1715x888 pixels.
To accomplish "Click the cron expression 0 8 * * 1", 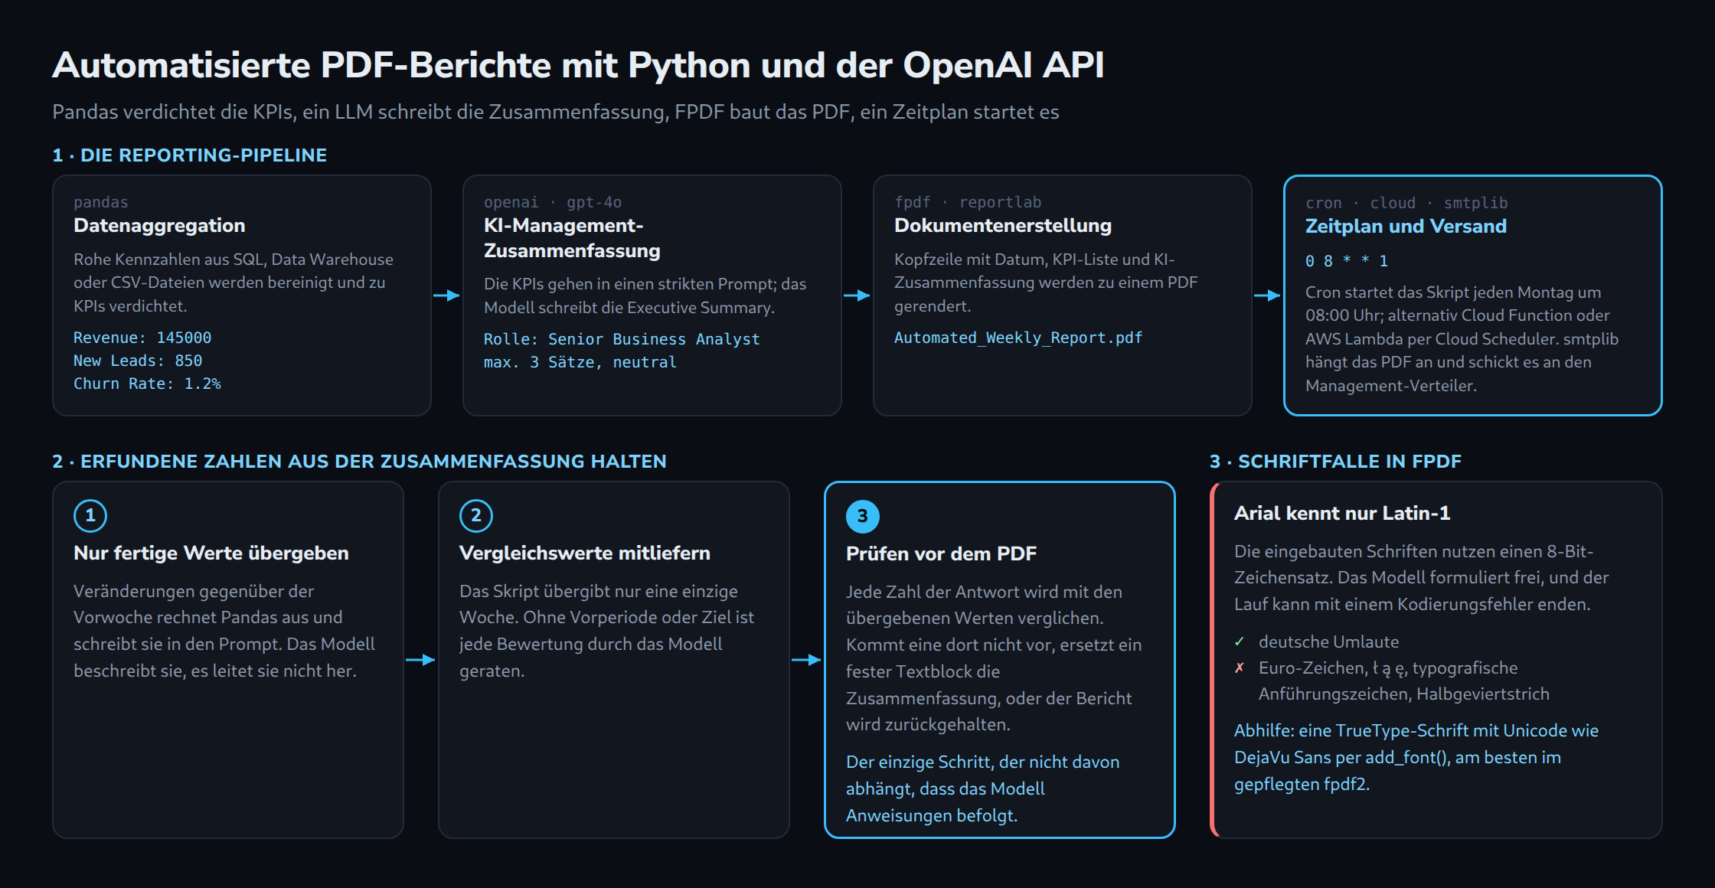I will point(1347,261).
